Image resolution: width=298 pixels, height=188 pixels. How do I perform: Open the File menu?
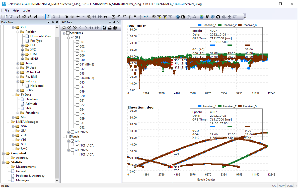(7, 10)
